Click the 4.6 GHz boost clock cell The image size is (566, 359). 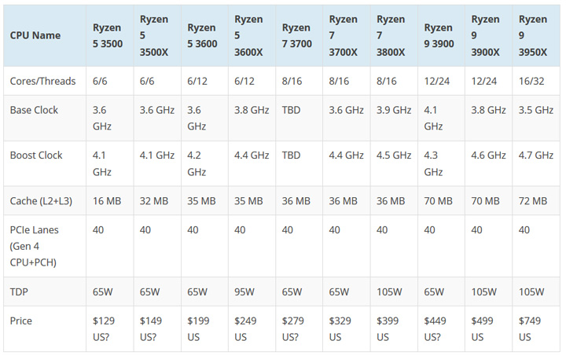coord(488,163)
